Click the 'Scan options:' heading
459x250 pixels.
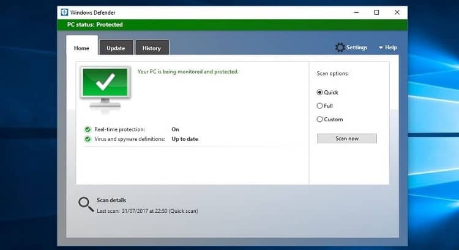pyautogui.click(x=332, y=74)
